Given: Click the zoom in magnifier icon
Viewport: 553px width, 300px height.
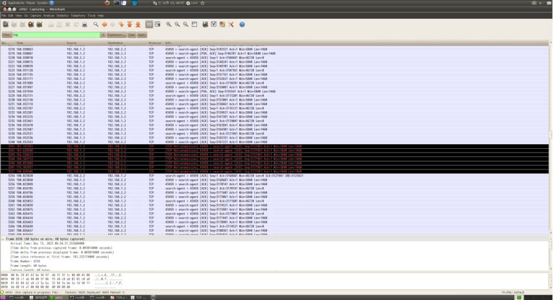Looking at the screenshot, I should tap(169, 25).
